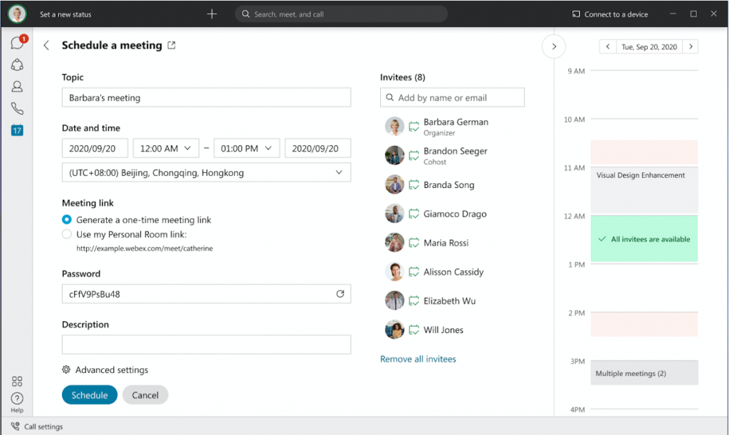Open the Teams section from the sidebar
This screenshot has width=729, height=435.
pos(17,64)
